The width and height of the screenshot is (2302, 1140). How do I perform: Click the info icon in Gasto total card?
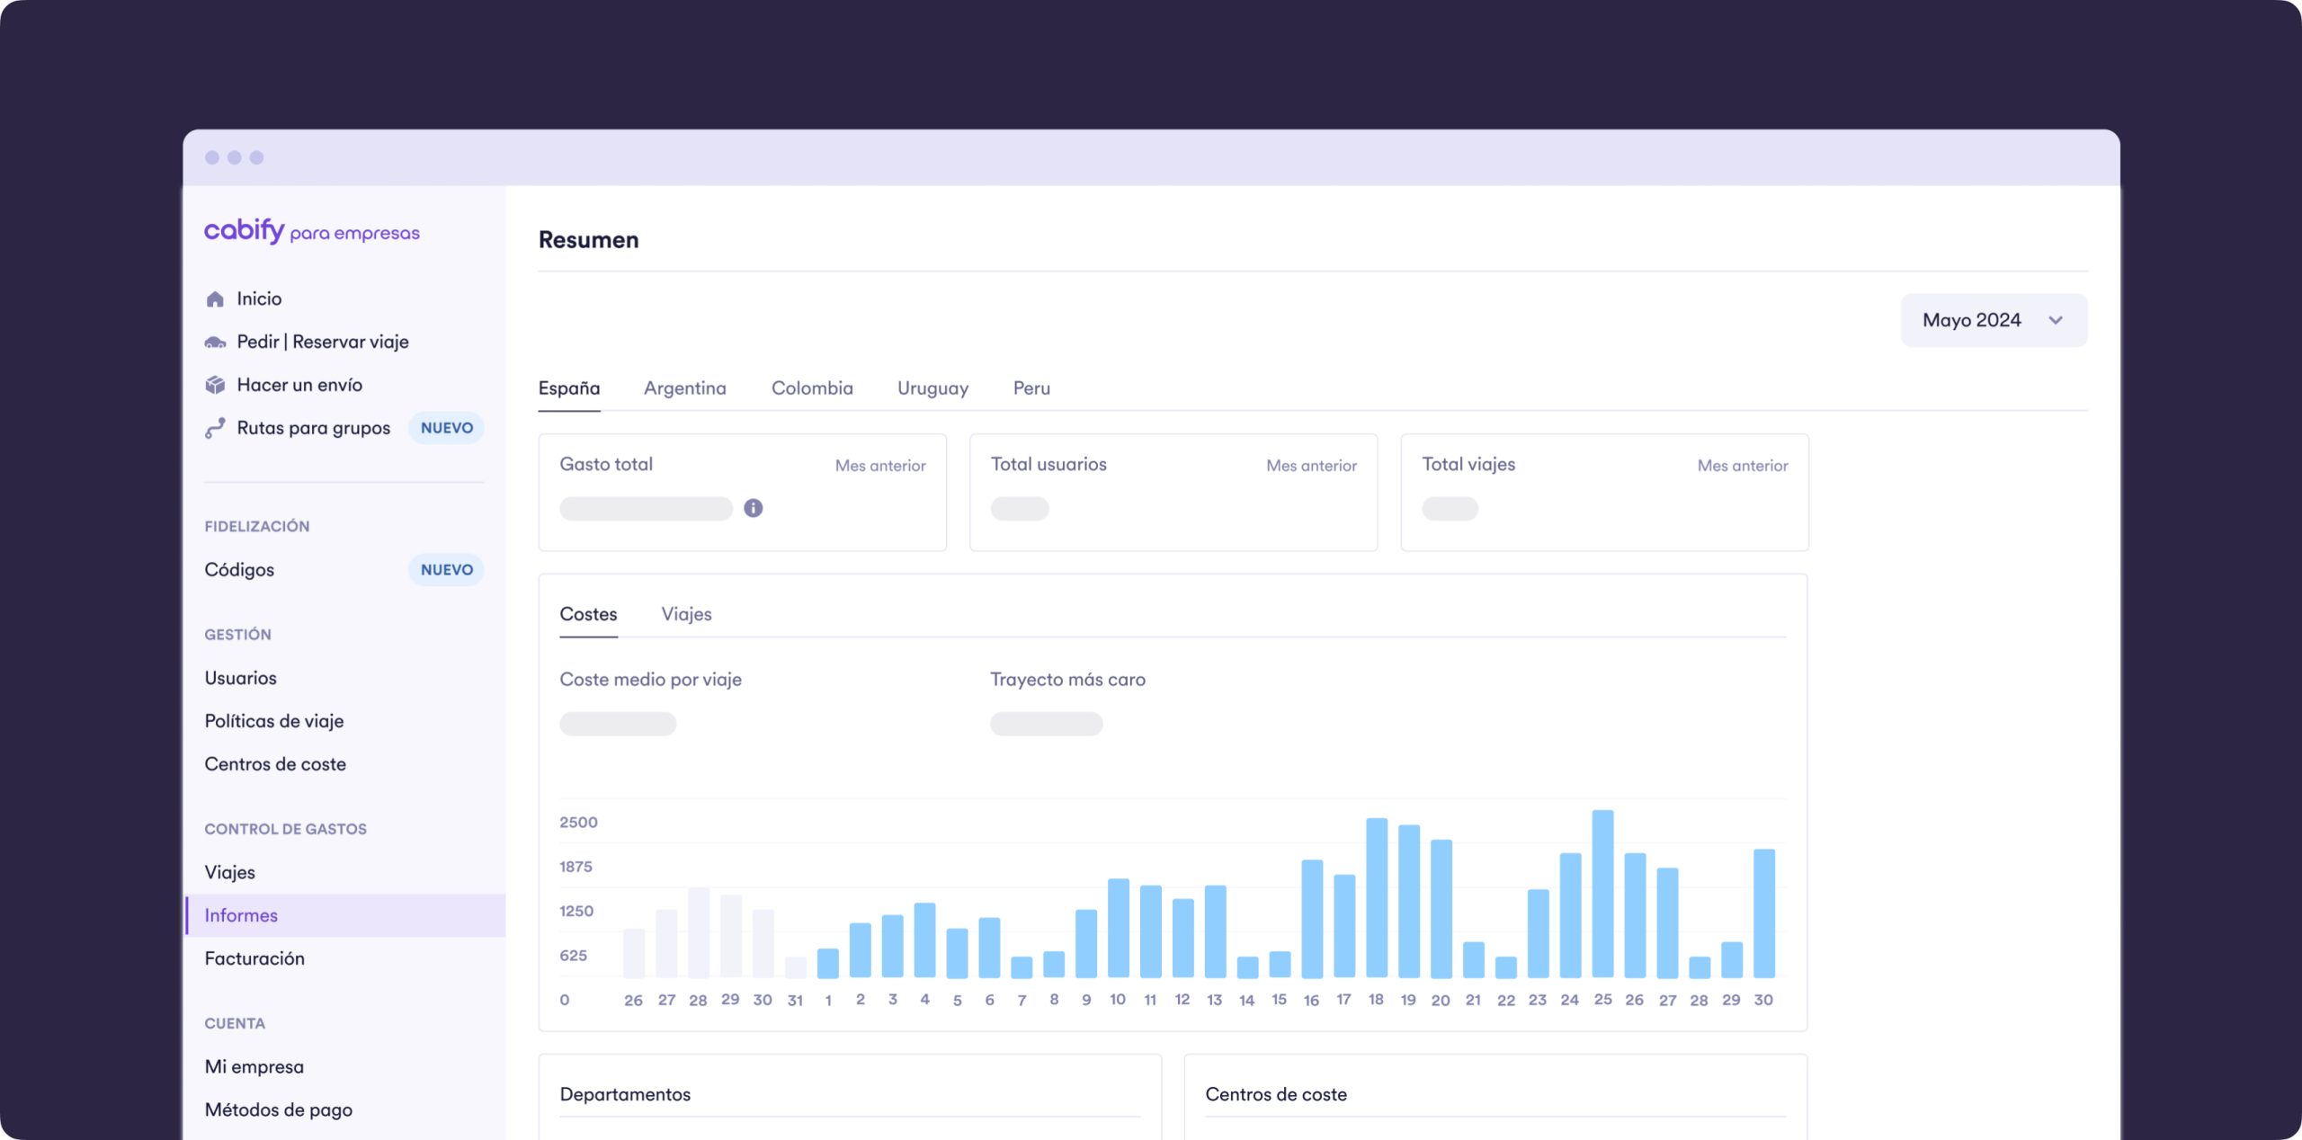click(753, 508)
